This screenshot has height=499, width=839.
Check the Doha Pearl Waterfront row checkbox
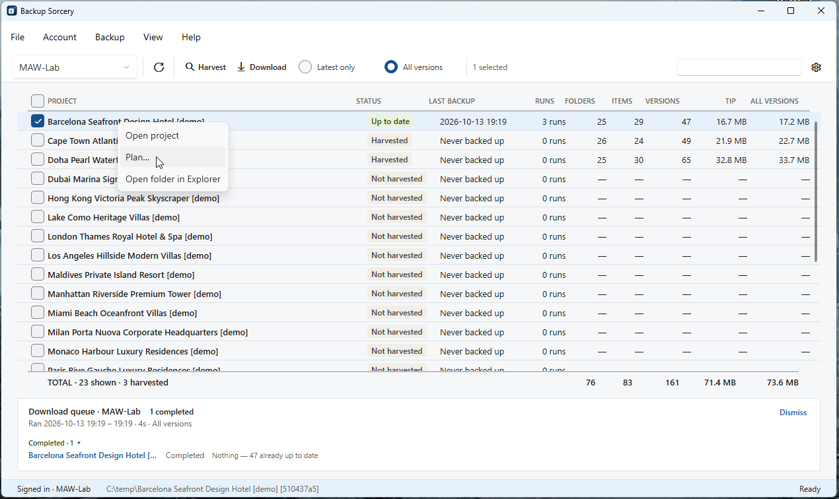click(x=38, y=160)
